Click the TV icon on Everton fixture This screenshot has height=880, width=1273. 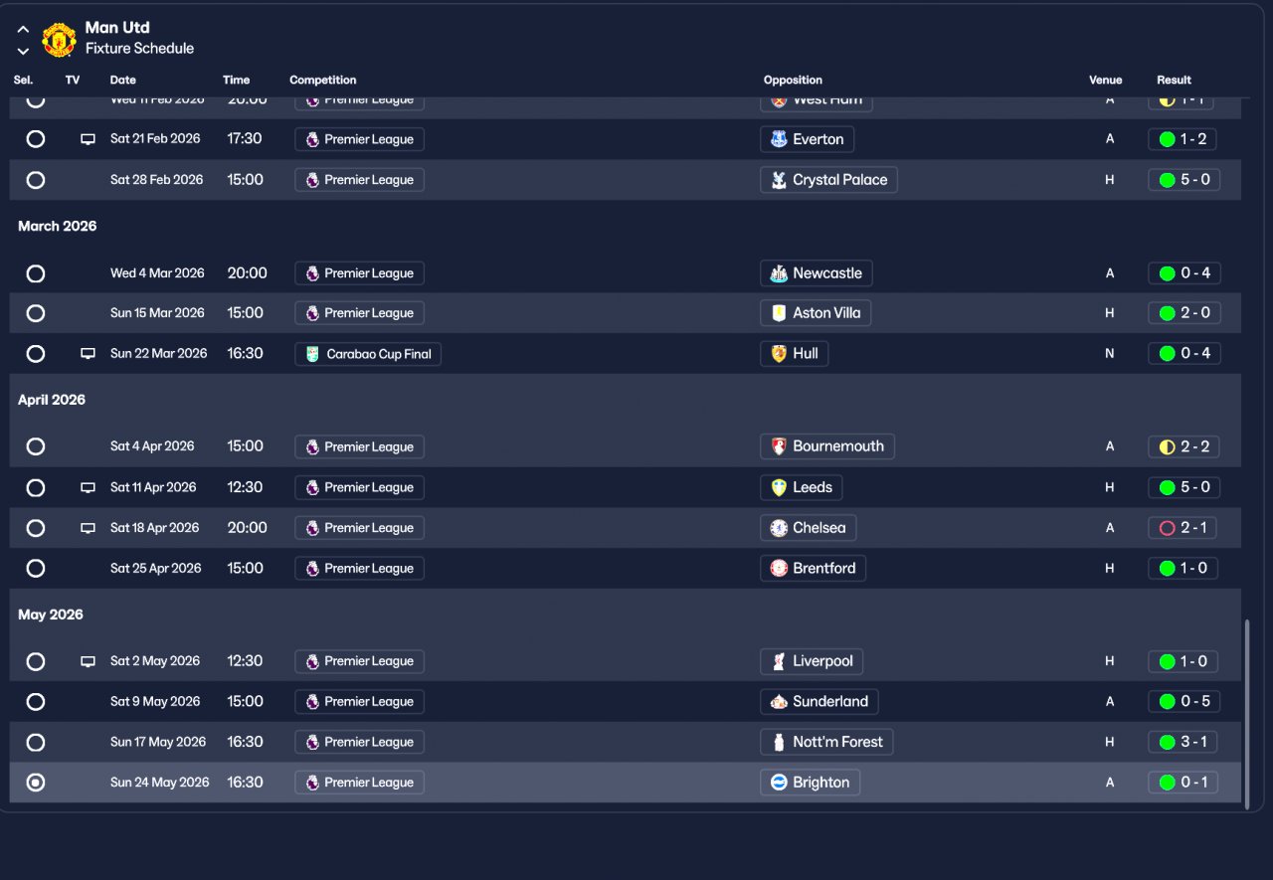point(88,139)
